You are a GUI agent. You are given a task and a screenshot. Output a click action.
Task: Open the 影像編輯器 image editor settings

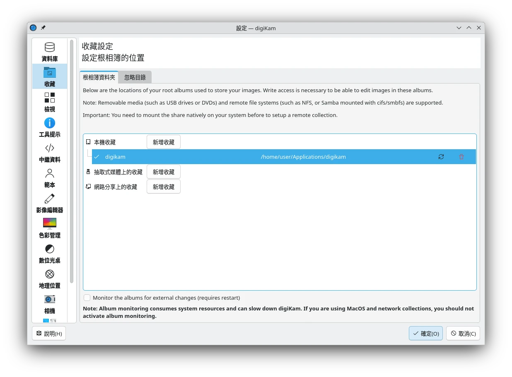point(50,203)
